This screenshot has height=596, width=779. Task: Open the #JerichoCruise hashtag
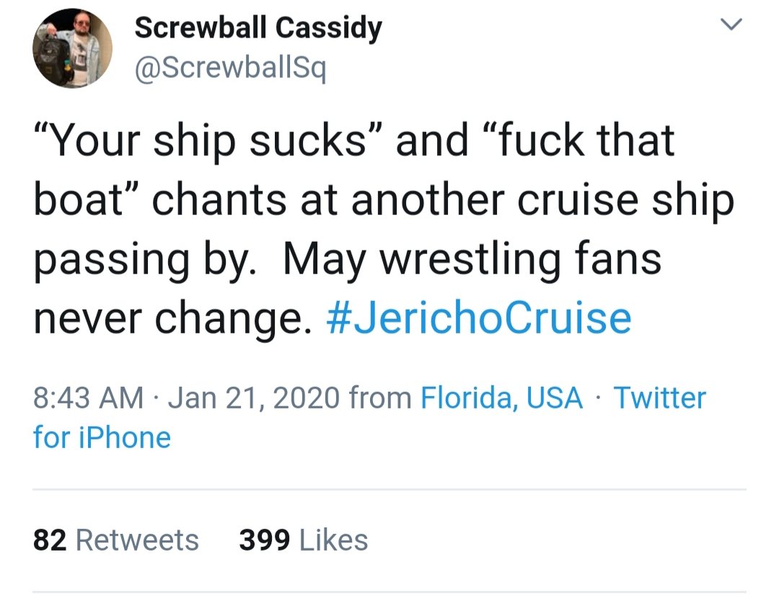click(478, 318)
